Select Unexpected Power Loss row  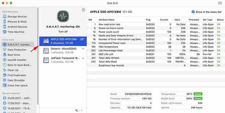pos(156,43)
